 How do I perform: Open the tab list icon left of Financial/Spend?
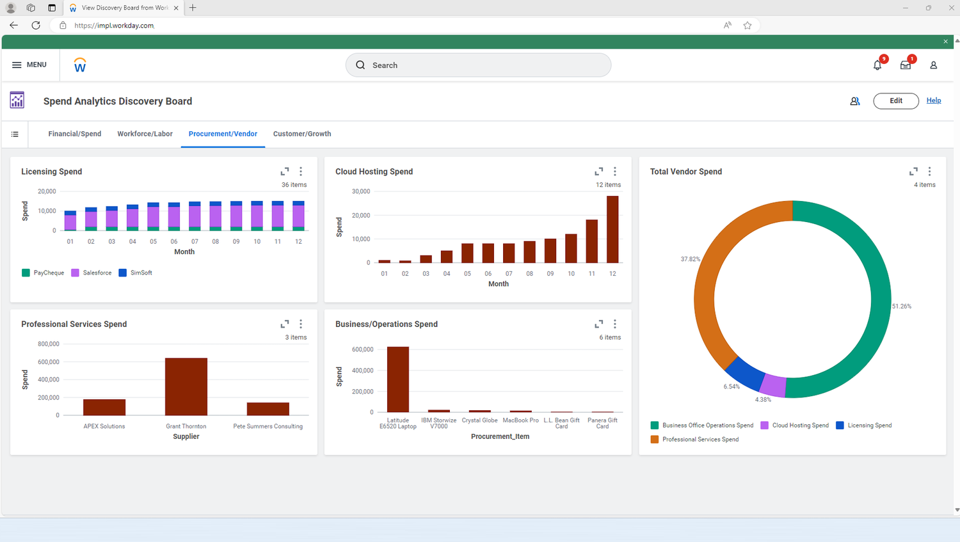[15, 134]
